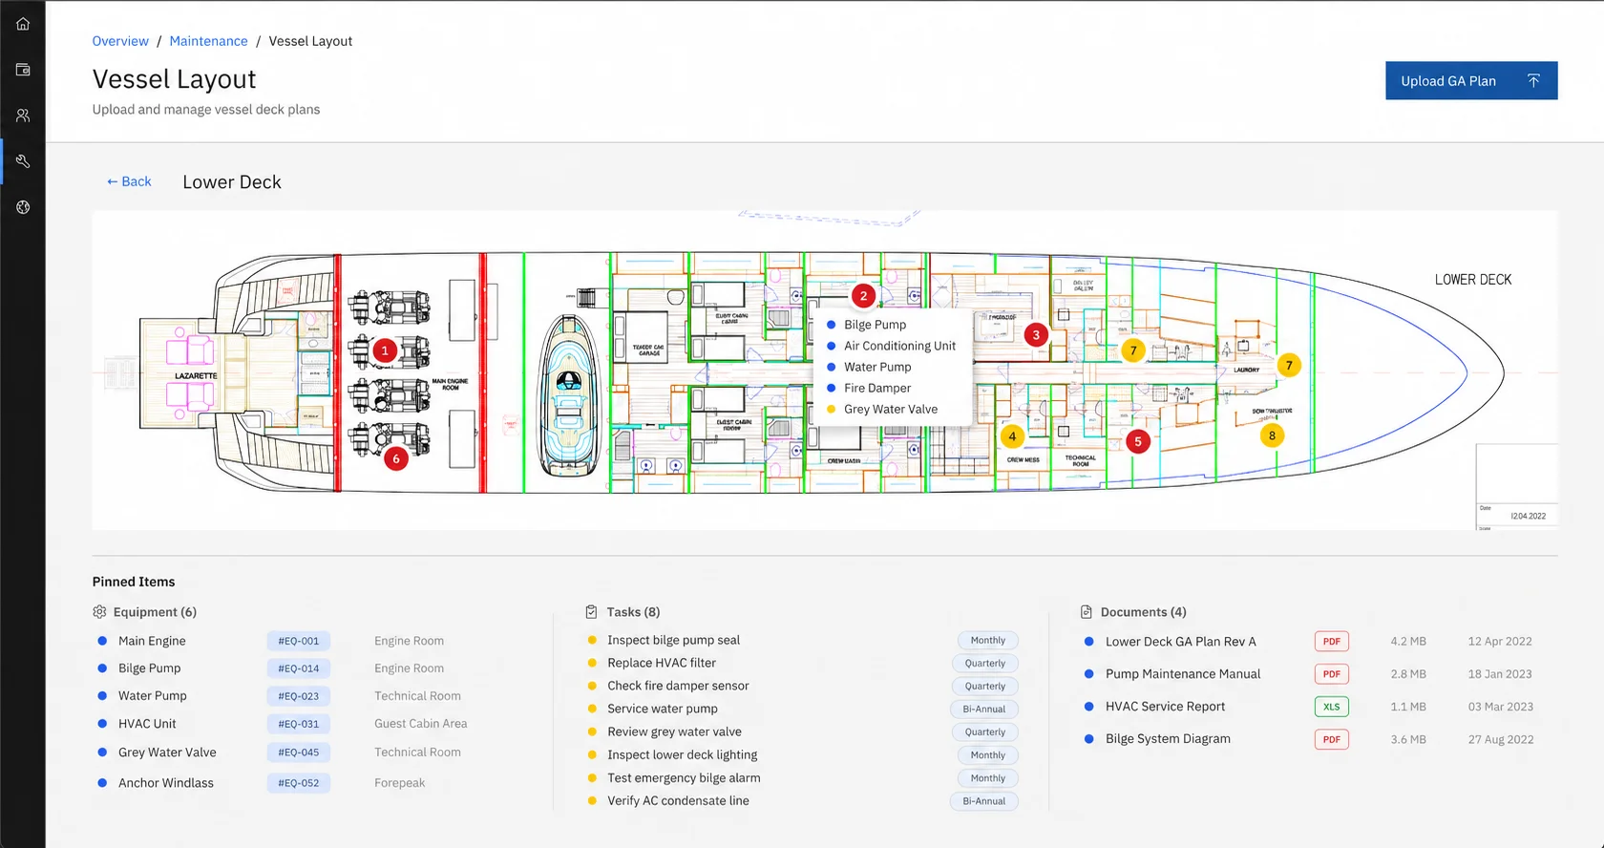Click the Tasks clipboard icon
Image resolution: width=1604 pixels, height=848 pixels.
coord(591,612)
